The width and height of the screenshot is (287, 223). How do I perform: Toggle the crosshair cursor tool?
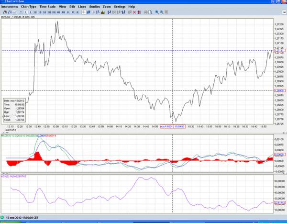(83, 11)
